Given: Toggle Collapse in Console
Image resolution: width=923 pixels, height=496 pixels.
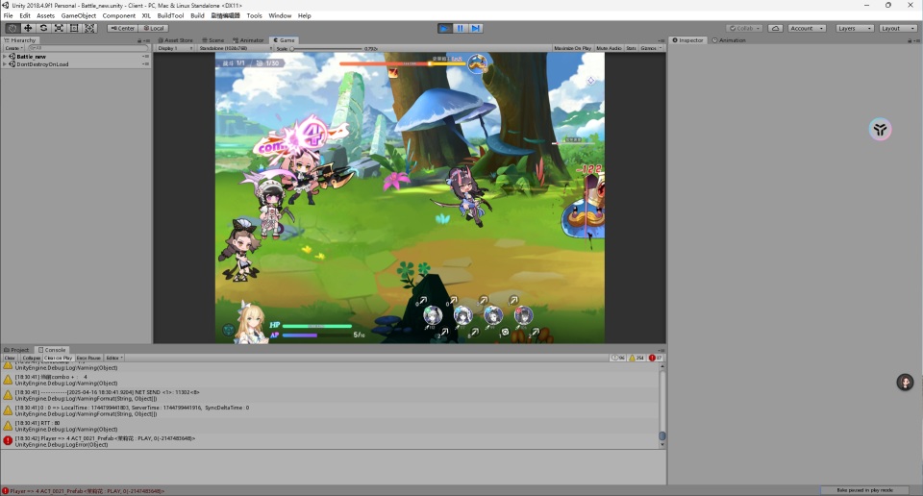Looking at the screenshot, I should (x=31, y=358).
